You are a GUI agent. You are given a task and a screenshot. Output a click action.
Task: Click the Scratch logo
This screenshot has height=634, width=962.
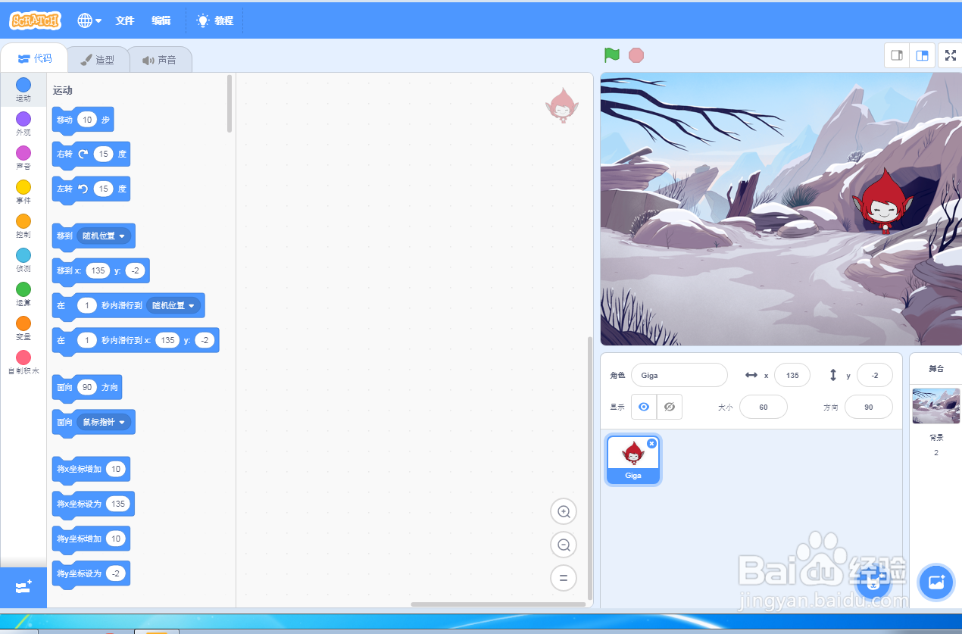35,20
